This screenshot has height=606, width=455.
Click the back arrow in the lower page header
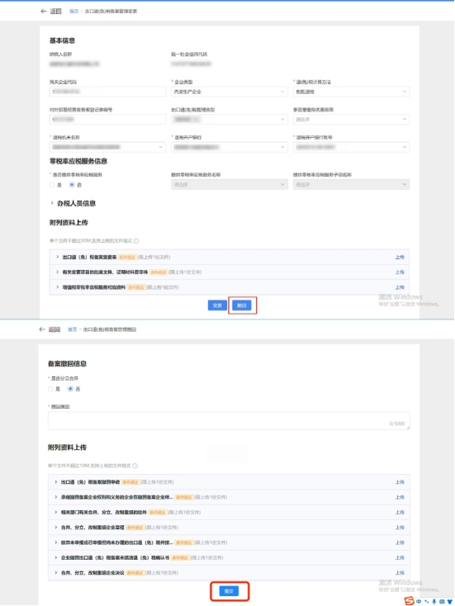(x=42, y=329)
